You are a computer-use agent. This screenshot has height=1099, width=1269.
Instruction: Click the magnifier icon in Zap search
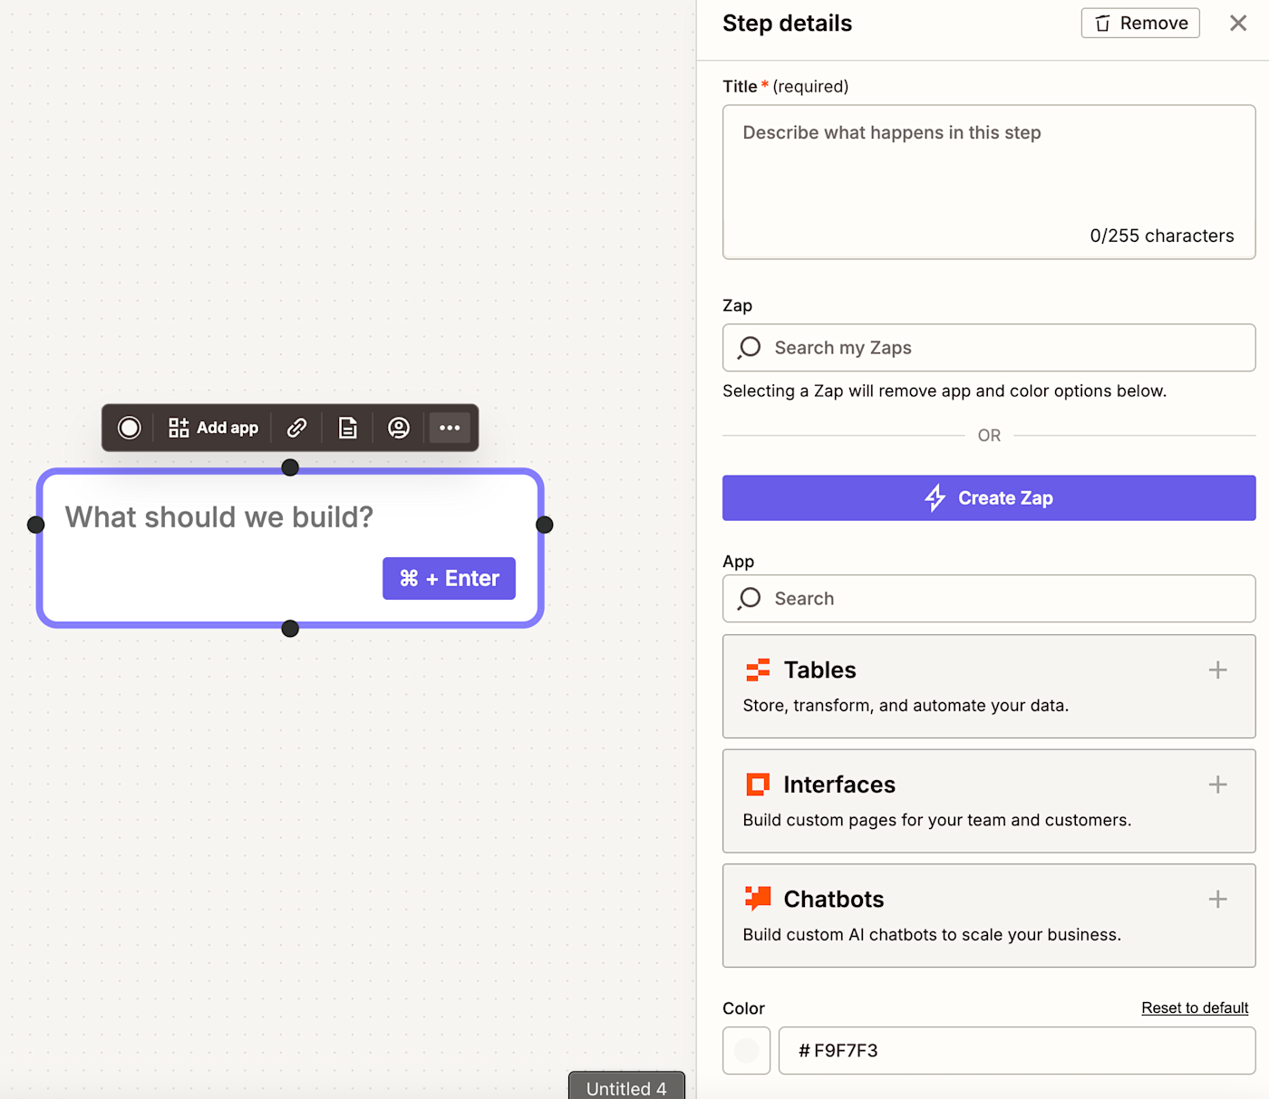click(750, 348)
